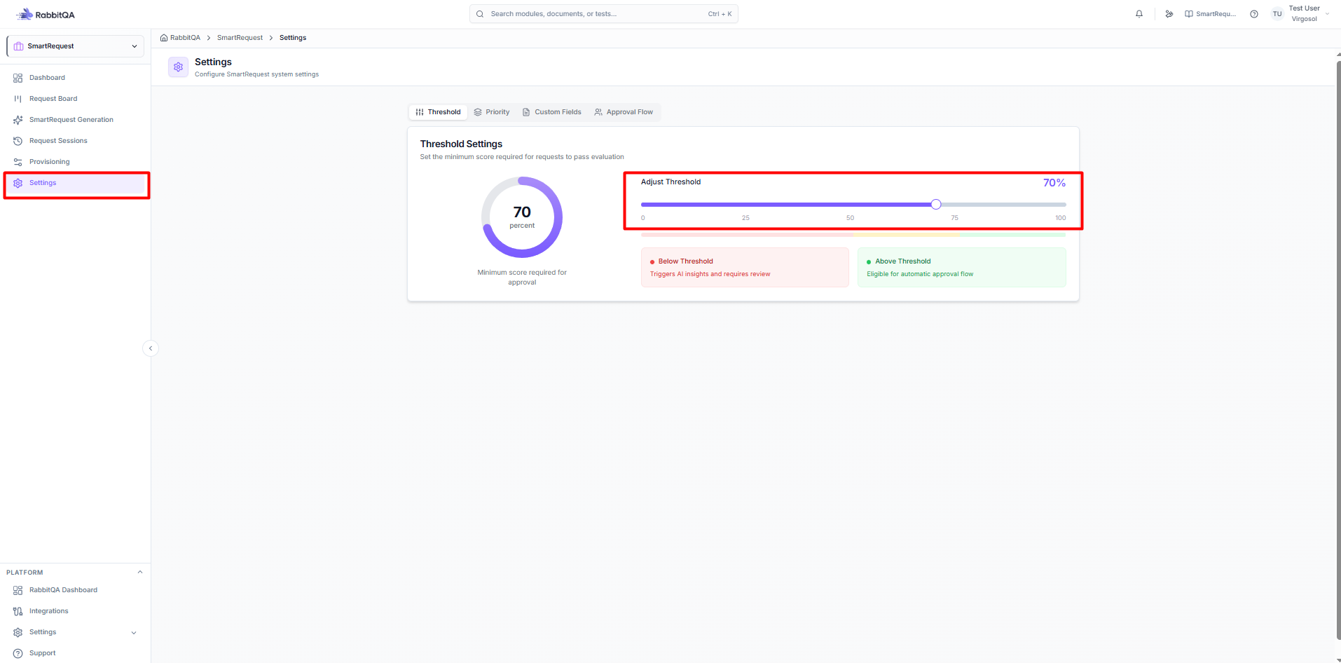Switch to the Threshold tab

point(438,112)
